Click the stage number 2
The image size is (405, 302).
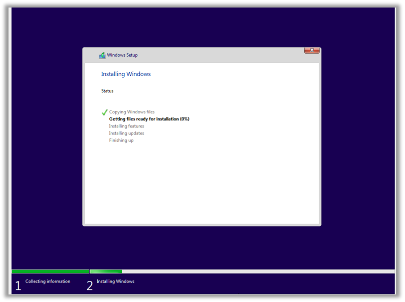coord(90,286)
